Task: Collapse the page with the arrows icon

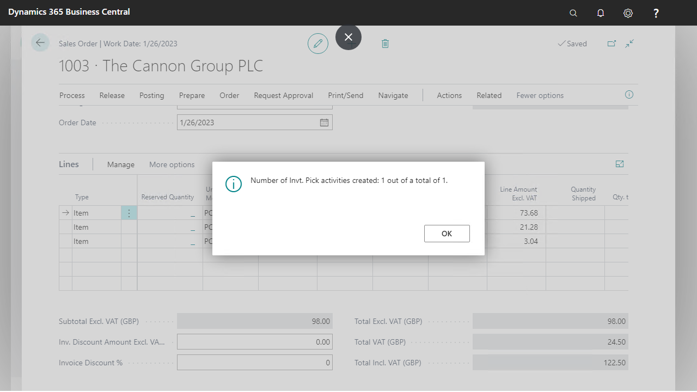Action: click(629, 44)
